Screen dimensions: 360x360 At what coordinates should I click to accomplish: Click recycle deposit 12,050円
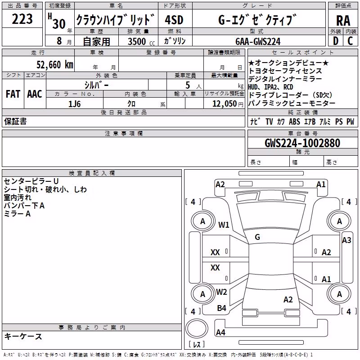click(x=228, y=104)
